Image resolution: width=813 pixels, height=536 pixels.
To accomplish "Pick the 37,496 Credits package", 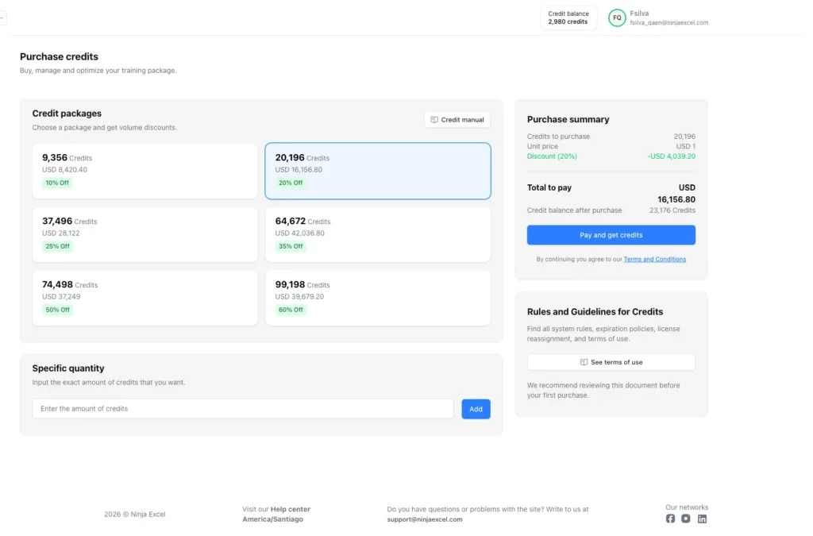I will (x=144, y=234).
